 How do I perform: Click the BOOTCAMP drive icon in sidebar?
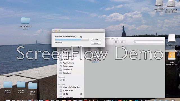tap(61, 91)
